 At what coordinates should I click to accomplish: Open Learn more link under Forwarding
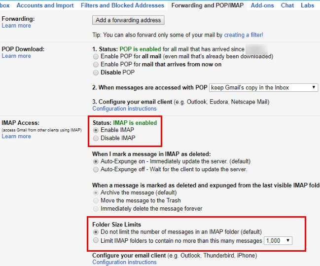pyautogui.click(x=16, y=26)
